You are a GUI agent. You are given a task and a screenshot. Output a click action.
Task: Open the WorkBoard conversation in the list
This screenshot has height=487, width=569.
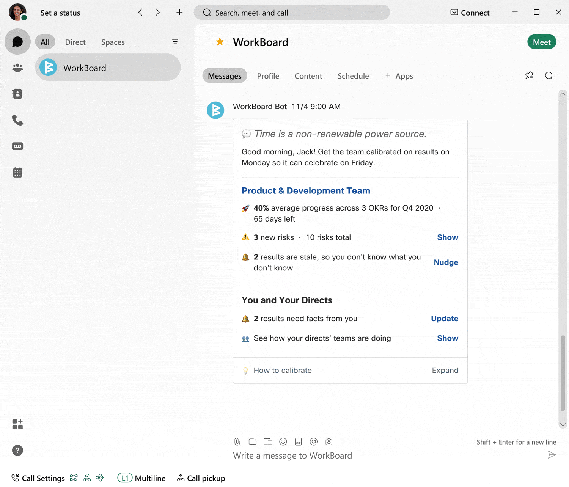pyautogui.click(x=108, y=67)
